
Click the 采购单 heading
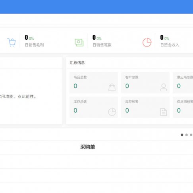click(x=87, y=147)
